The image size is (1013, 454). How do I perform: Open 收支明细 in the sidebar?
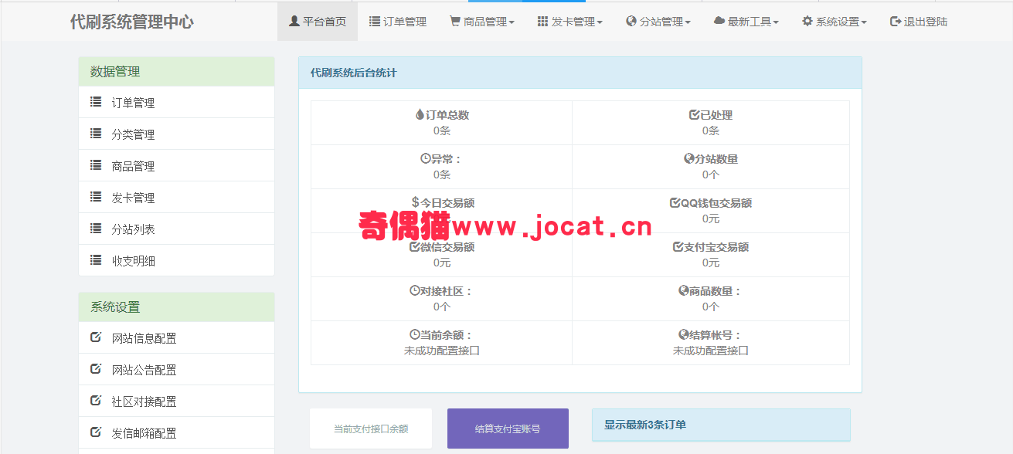click(x=176, y=261)
